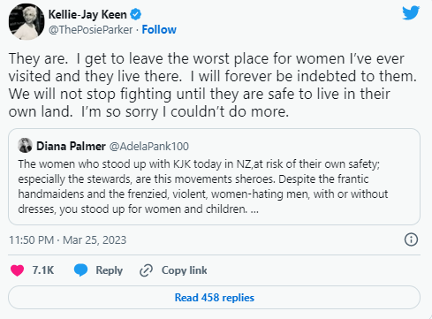432x319 pixels.
Task: Open the 11:50 PM Mar 25, 2023 timestamp
Action: (x=67, y=240)
